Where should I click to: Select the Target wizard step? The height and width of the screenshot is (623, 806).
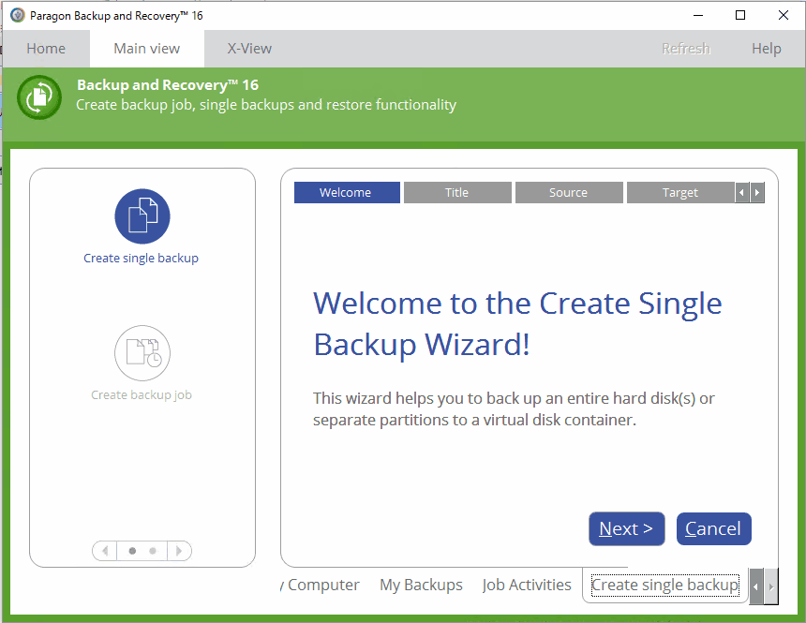[680, 192]
